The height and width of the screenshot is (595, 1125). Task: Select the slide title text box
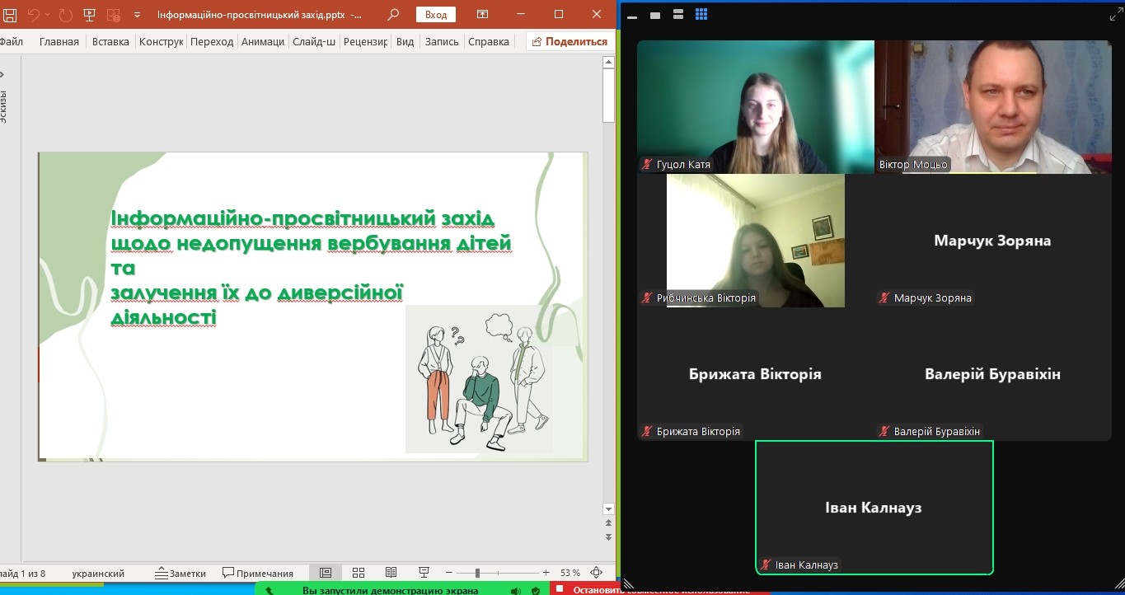pyautogui.click(x=312, y=267)
